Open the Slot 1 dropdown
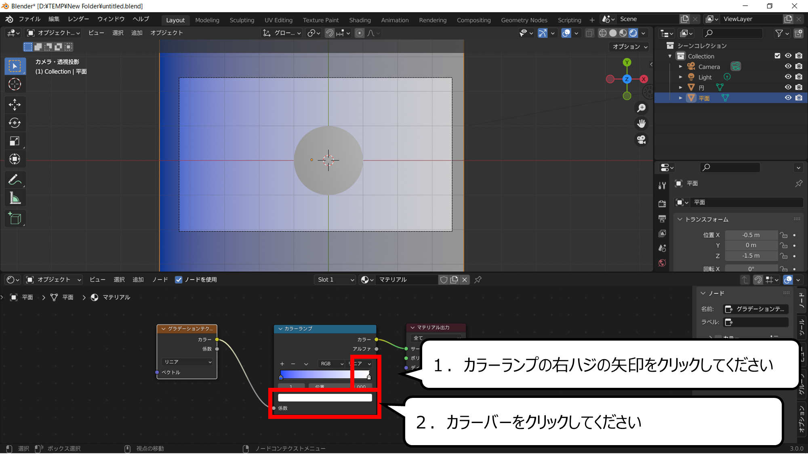 tap(335, 280)
